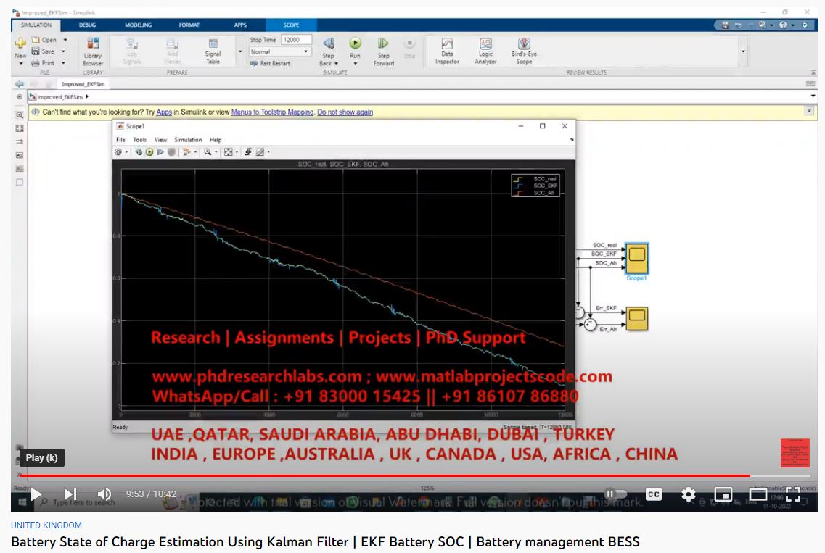Switch to miniplayer mode

pos(723,494)
